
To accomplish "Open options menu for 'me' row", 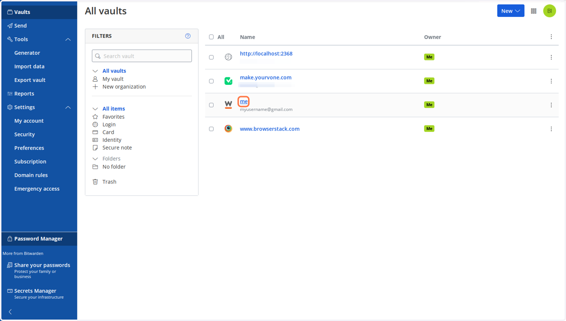I will point(551,105).
